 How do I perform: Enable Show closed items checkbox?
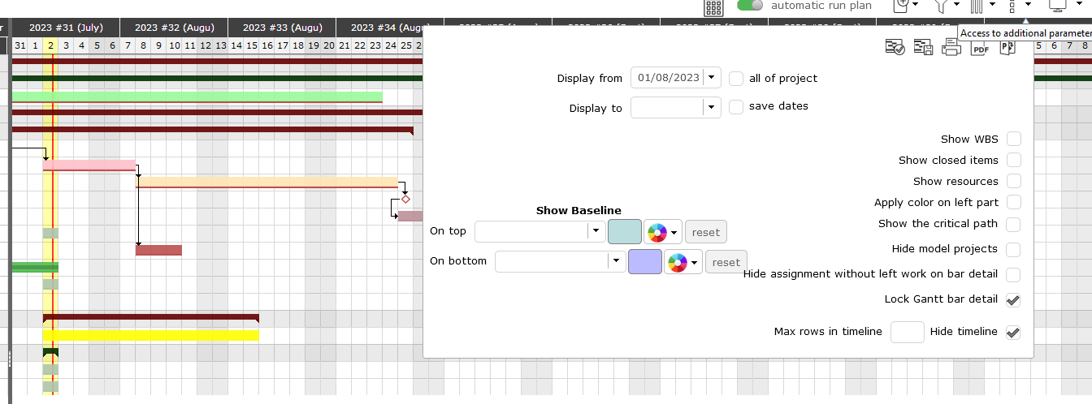pyautogui.click(x=1014, y=160)
